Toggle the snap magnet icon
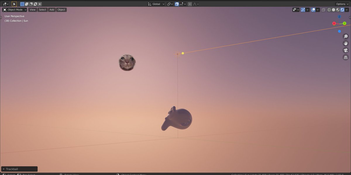 [177, 4]
